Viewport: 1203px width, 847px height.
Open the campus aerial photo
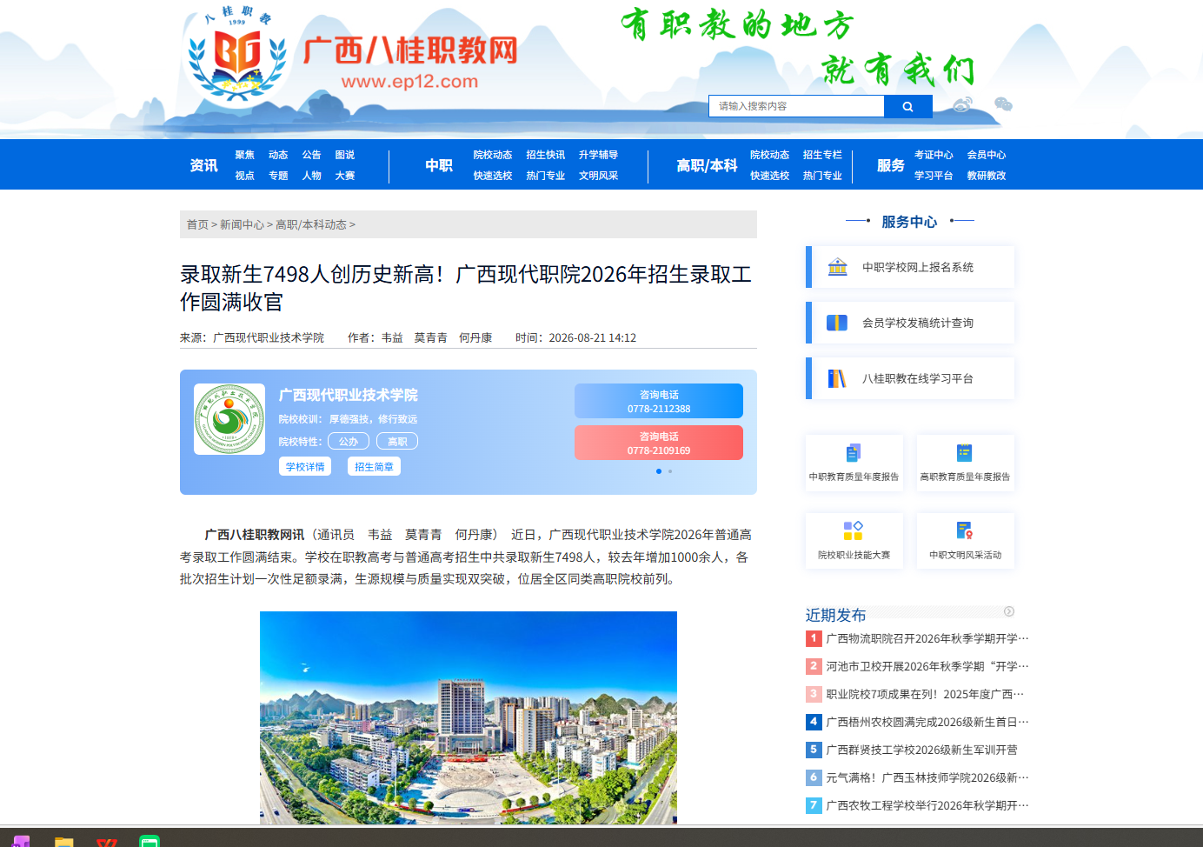pyautogui.click(x=469, y=718)
